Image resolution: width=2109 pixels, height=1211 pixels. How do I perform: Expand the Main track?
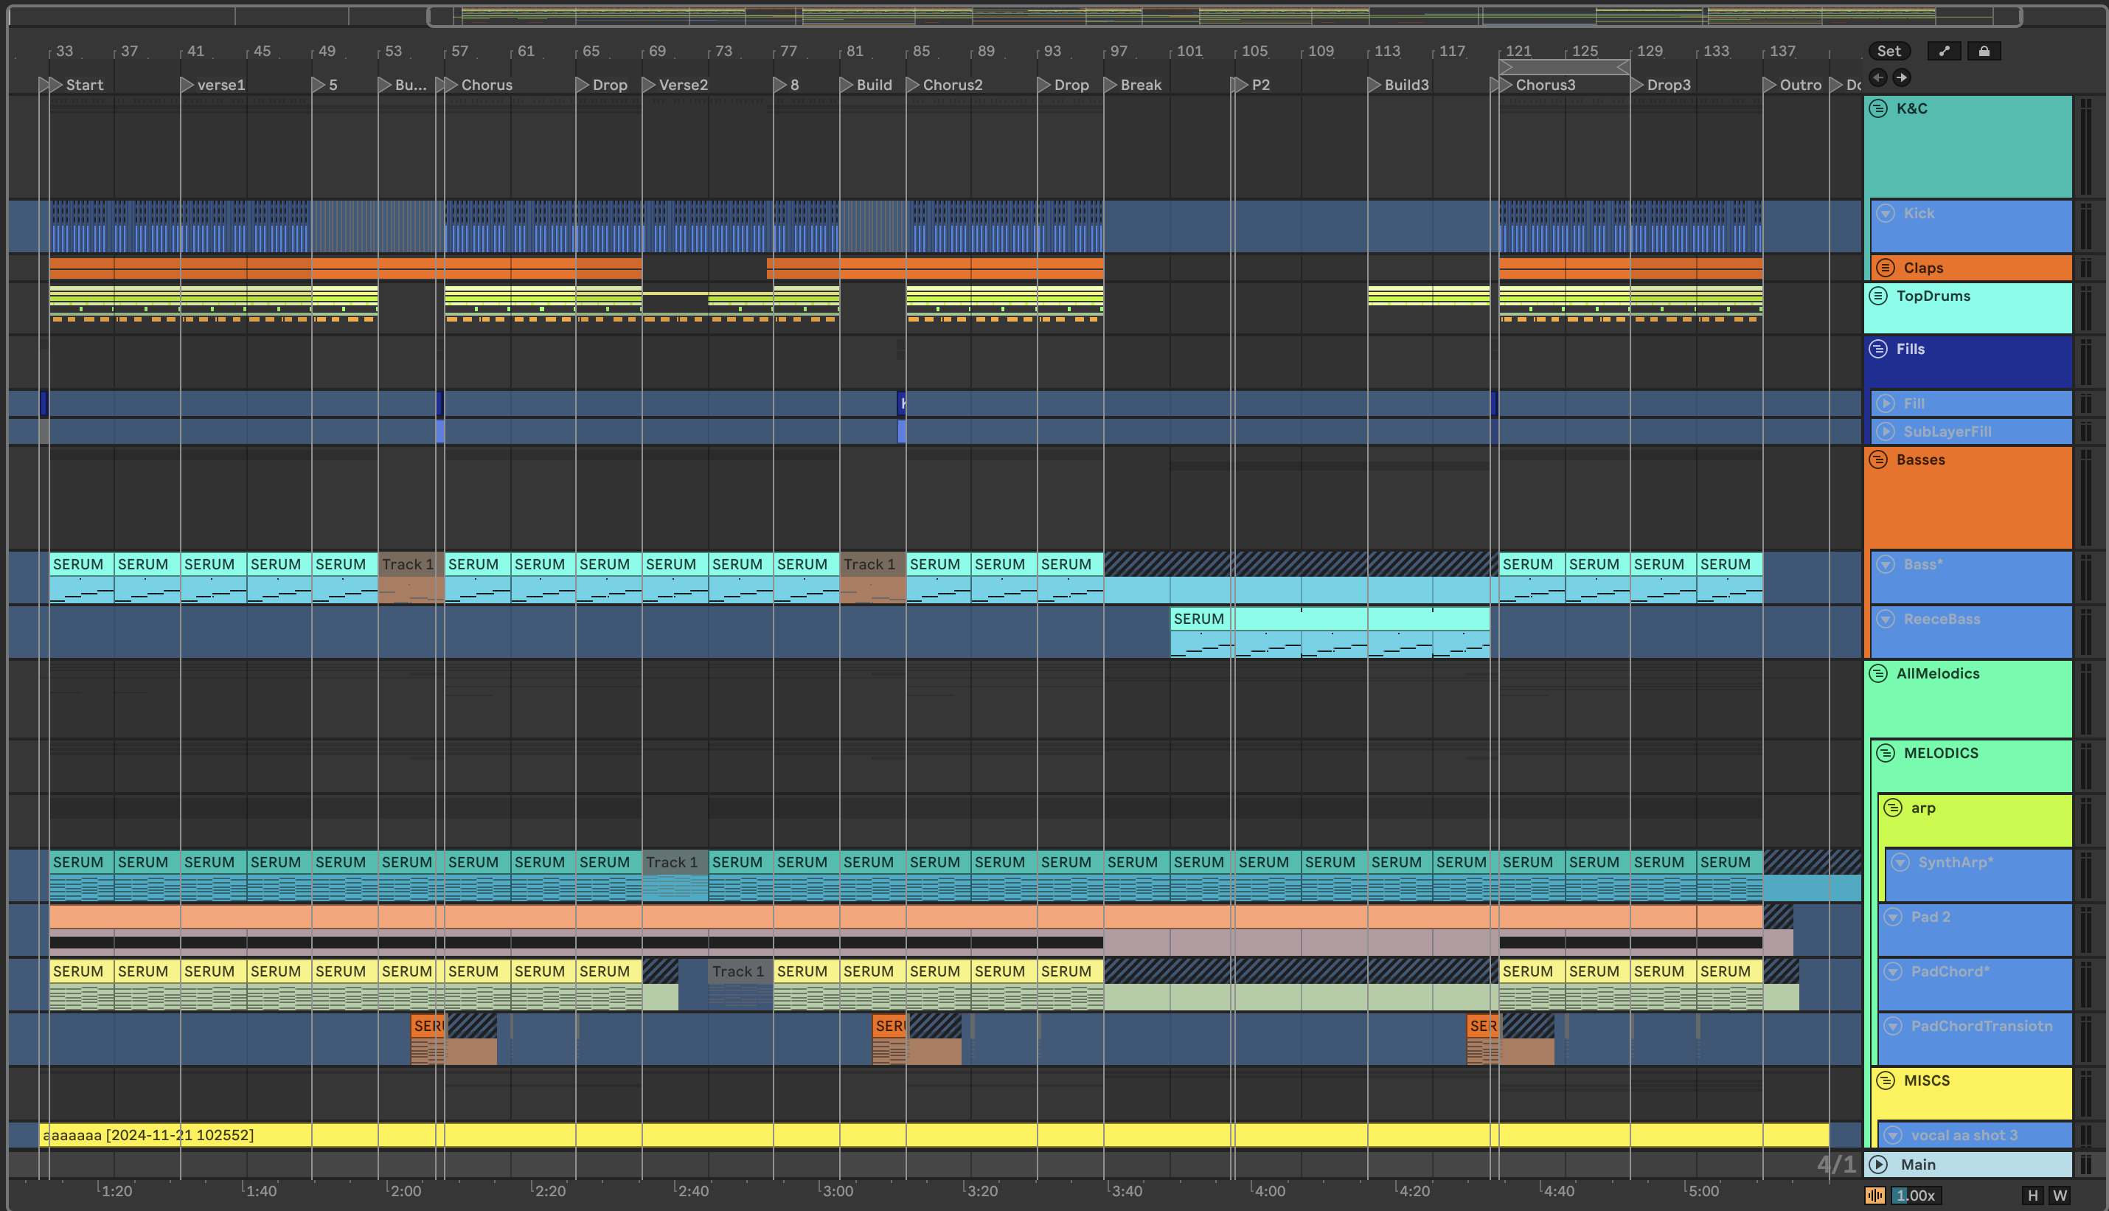tap(1877, 1165)
